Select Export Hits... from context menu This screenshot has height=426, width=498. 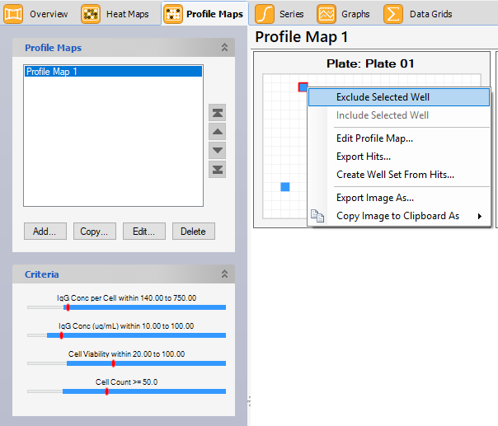(399, 157)
